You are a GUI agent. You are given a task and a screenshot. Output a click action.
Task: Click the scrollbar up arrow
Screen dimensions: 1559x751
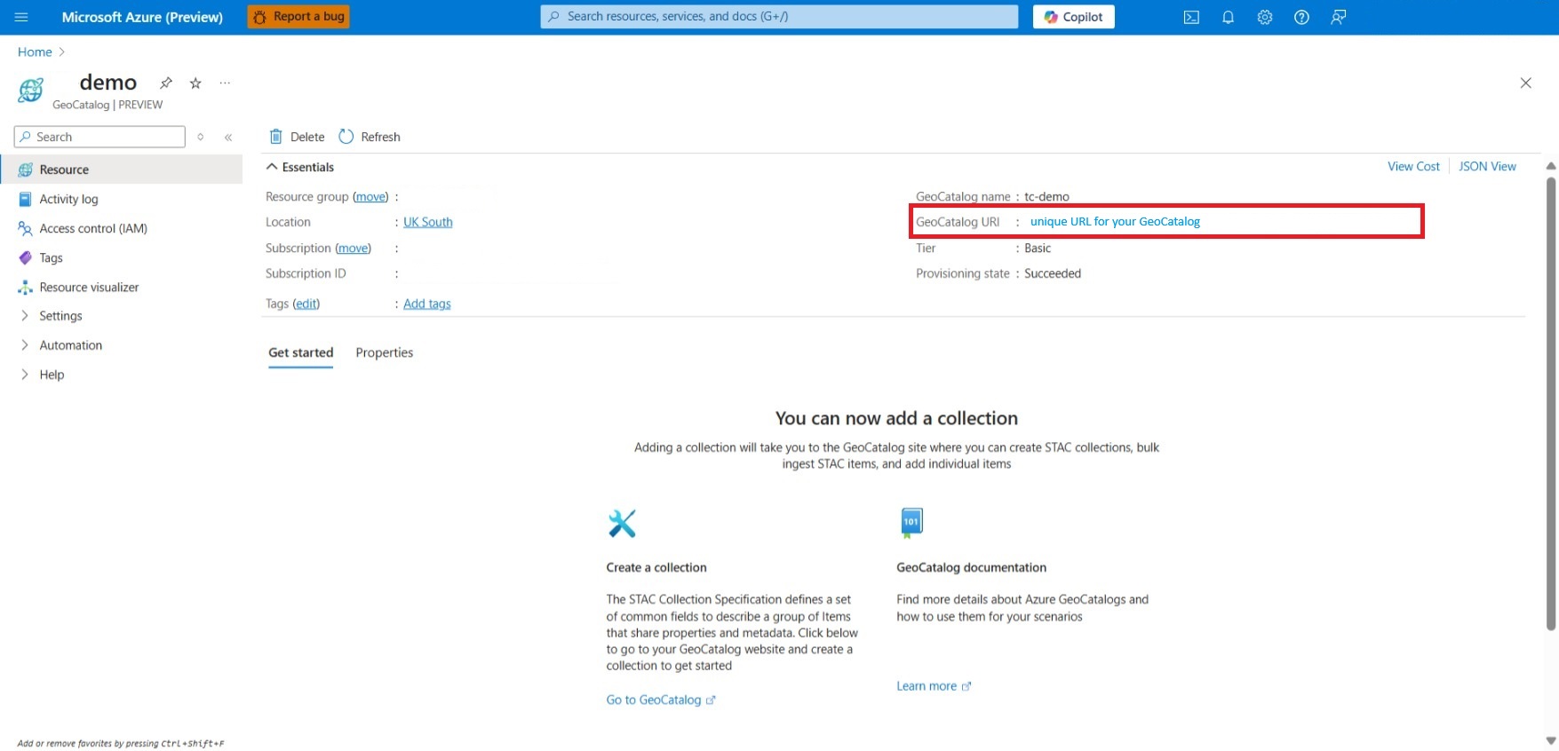[1551, 166]
